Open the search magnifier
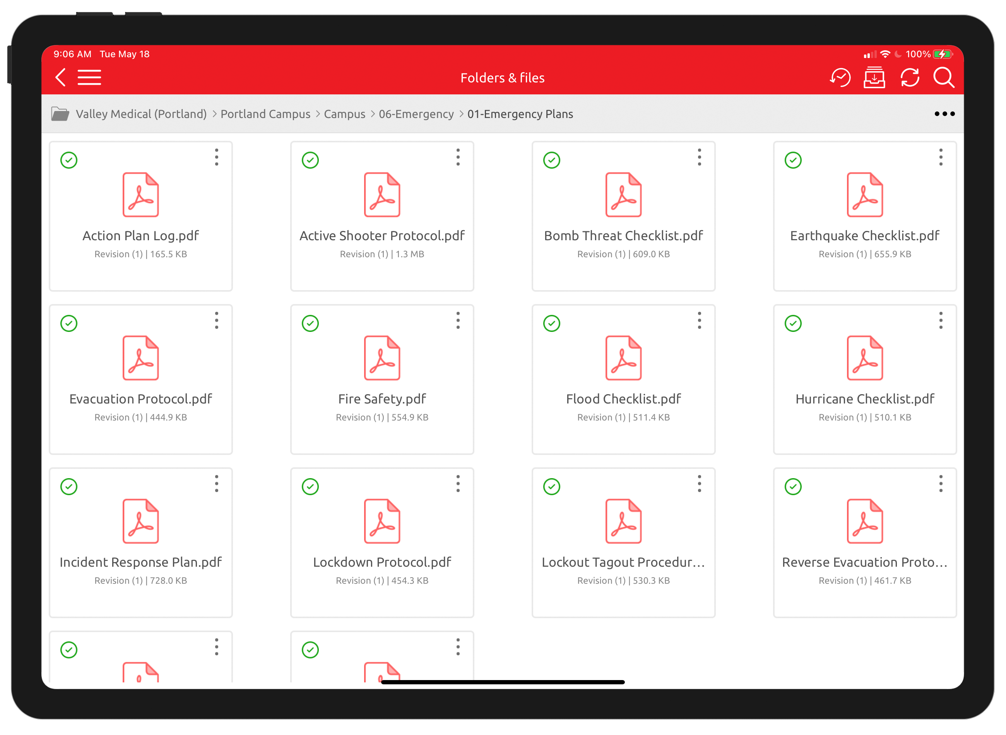 (x=944, y=78)
